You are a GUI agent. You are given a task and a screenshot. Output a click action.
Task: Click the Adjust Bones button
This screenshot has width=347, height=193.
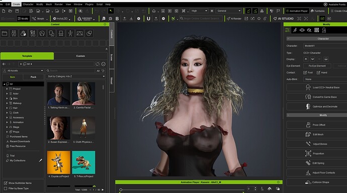[x=317, y=144]
